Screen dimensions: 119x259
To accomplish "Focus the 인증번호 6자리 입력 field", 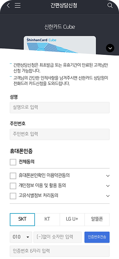I will click(59, 251).
